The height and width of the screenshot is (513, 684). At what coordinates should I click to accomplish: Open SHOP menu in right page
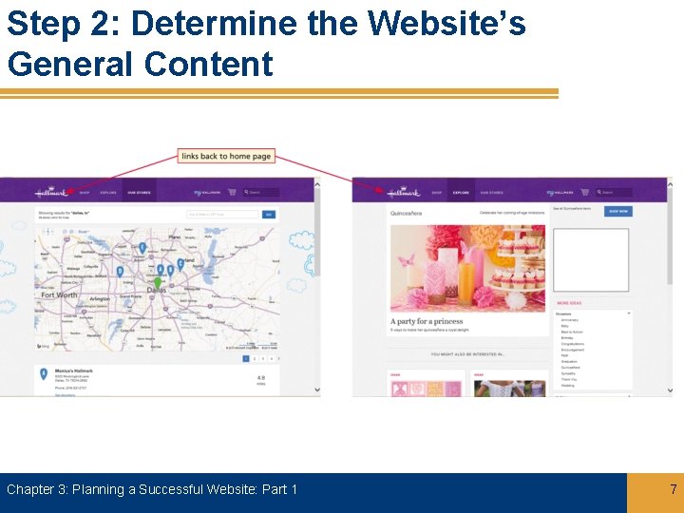tap(437, 192)
